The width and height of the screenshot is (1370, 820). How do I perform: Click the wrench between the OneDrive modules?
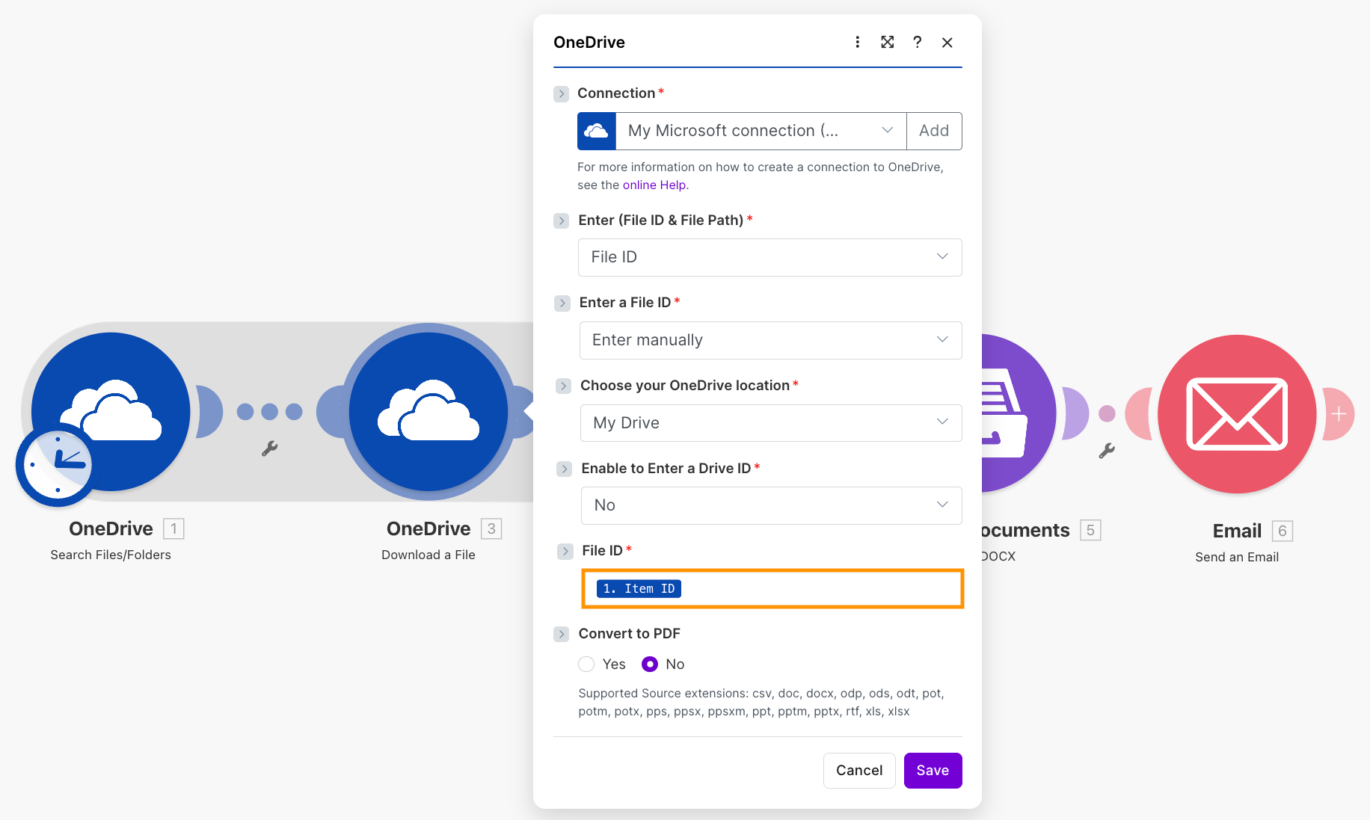pos(270,448)
